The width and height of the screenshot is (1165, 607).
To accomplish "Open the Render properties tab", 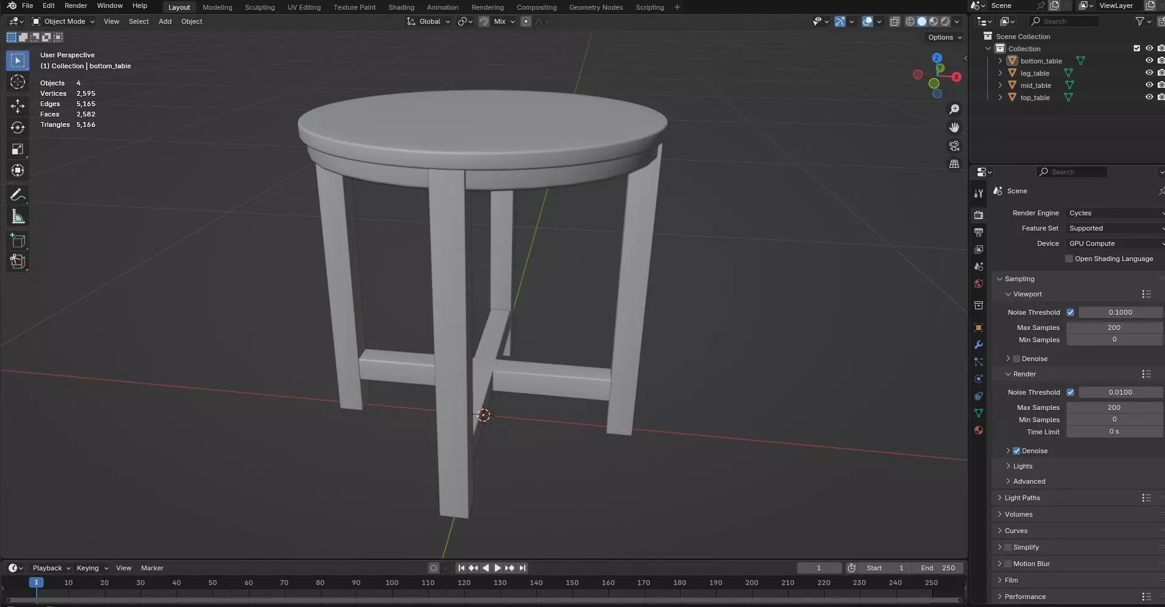I will click(x=979, y=215).
